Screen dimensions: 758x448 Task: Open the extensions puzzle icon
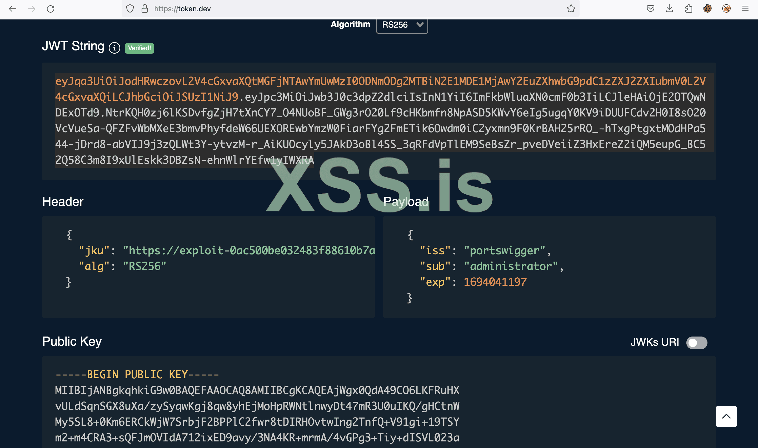pyautogui.click(x=689, y=9)
